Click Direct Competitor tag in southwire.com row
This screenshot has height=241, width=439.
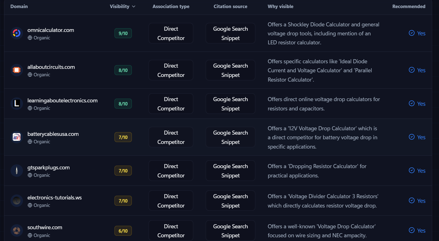tap(171, 231)
